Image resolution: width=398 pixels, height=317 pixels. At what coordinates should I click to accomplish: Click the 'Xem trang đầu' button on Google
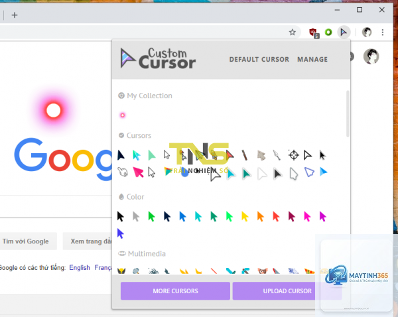tap(88, 241)
